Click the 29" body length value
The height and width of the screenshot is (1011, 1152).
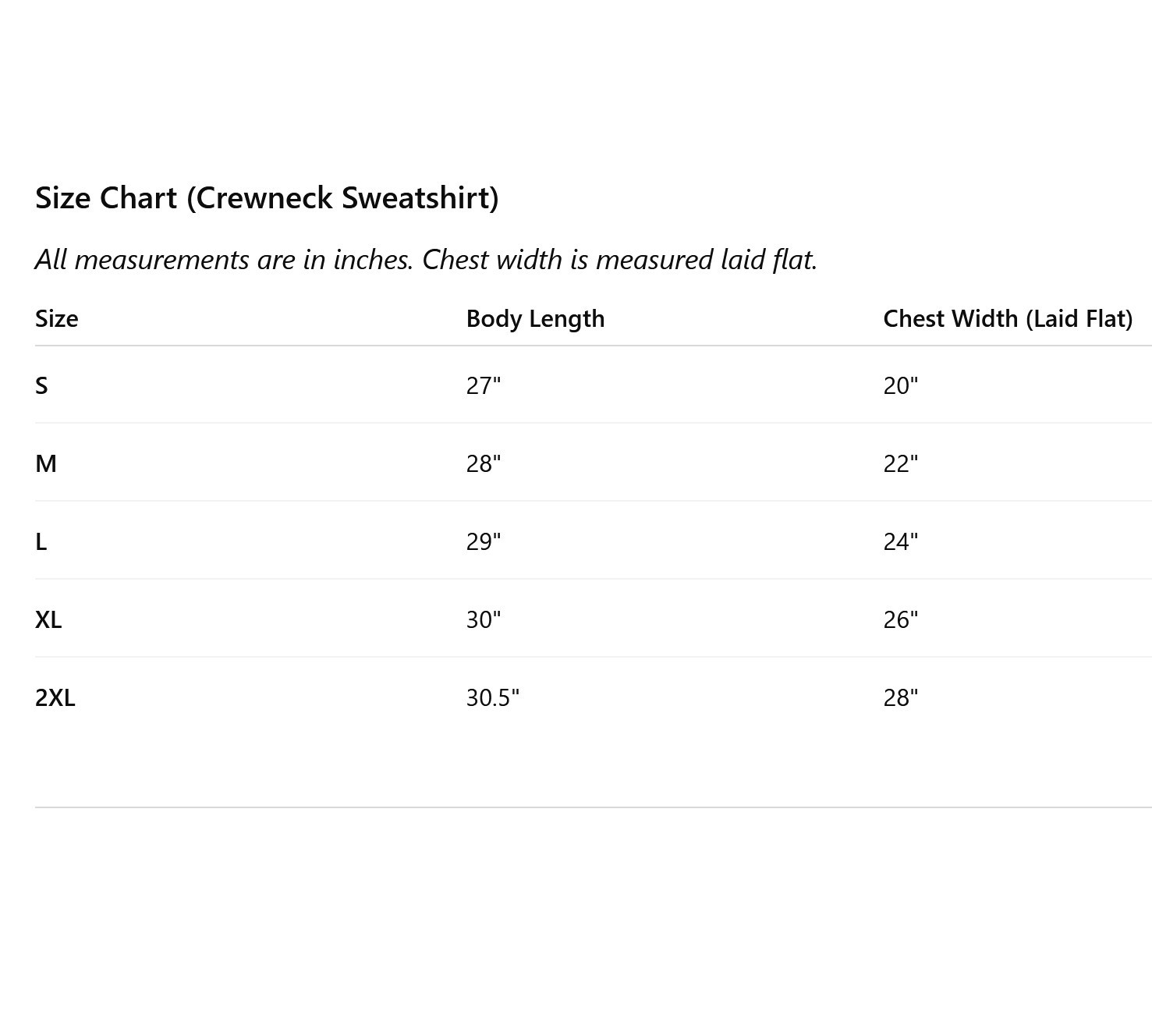point(484,541)
